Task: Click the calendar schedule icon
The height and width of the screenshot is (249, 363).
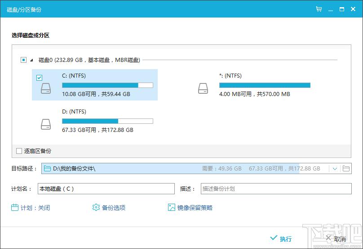Action: tap(15, 207)
